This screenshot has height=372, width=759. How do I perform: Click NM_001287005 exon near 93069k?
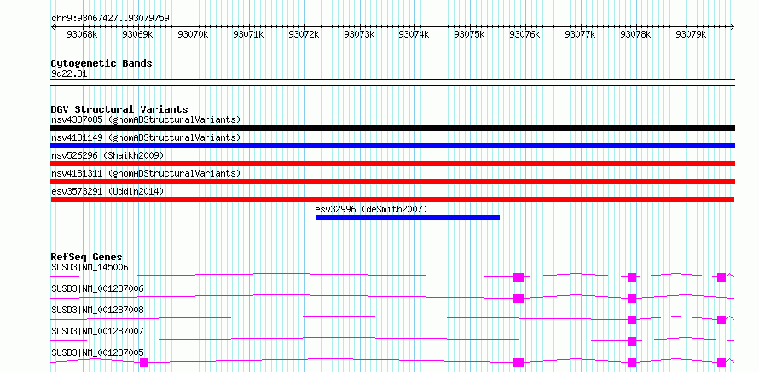point(143,363)
